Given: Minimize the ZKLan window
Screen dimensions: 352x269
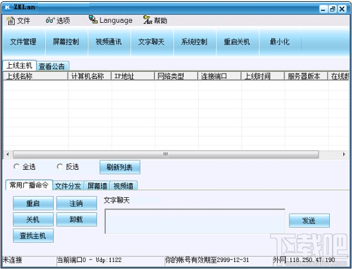Looking at the screenshot, I should [323, 9].
